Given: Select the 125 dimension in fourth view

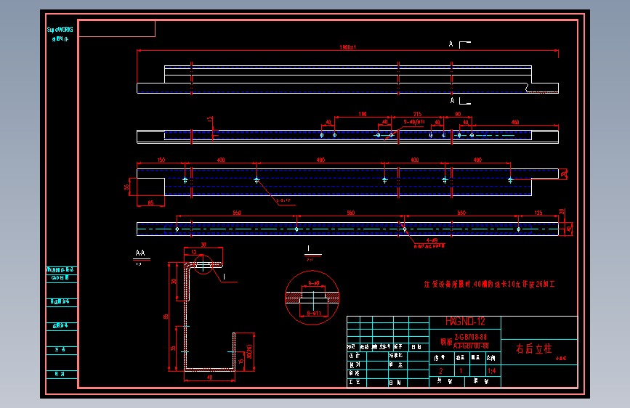Looking at the screenshot, I should click(538, 213).
